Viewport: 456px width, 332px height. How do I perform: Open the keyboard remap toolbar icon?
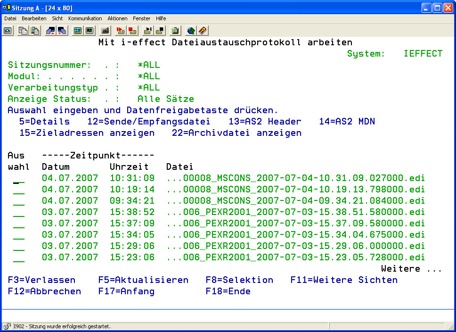coord(106,31)
